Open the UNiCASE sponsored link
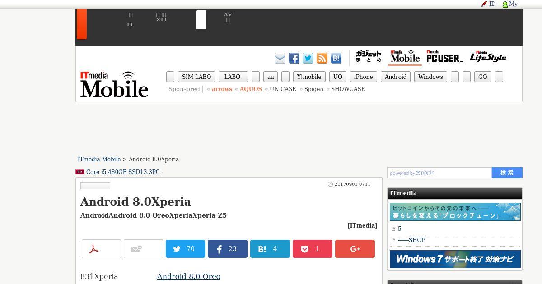This screenshot has height=284, width=542. [283, 89]
